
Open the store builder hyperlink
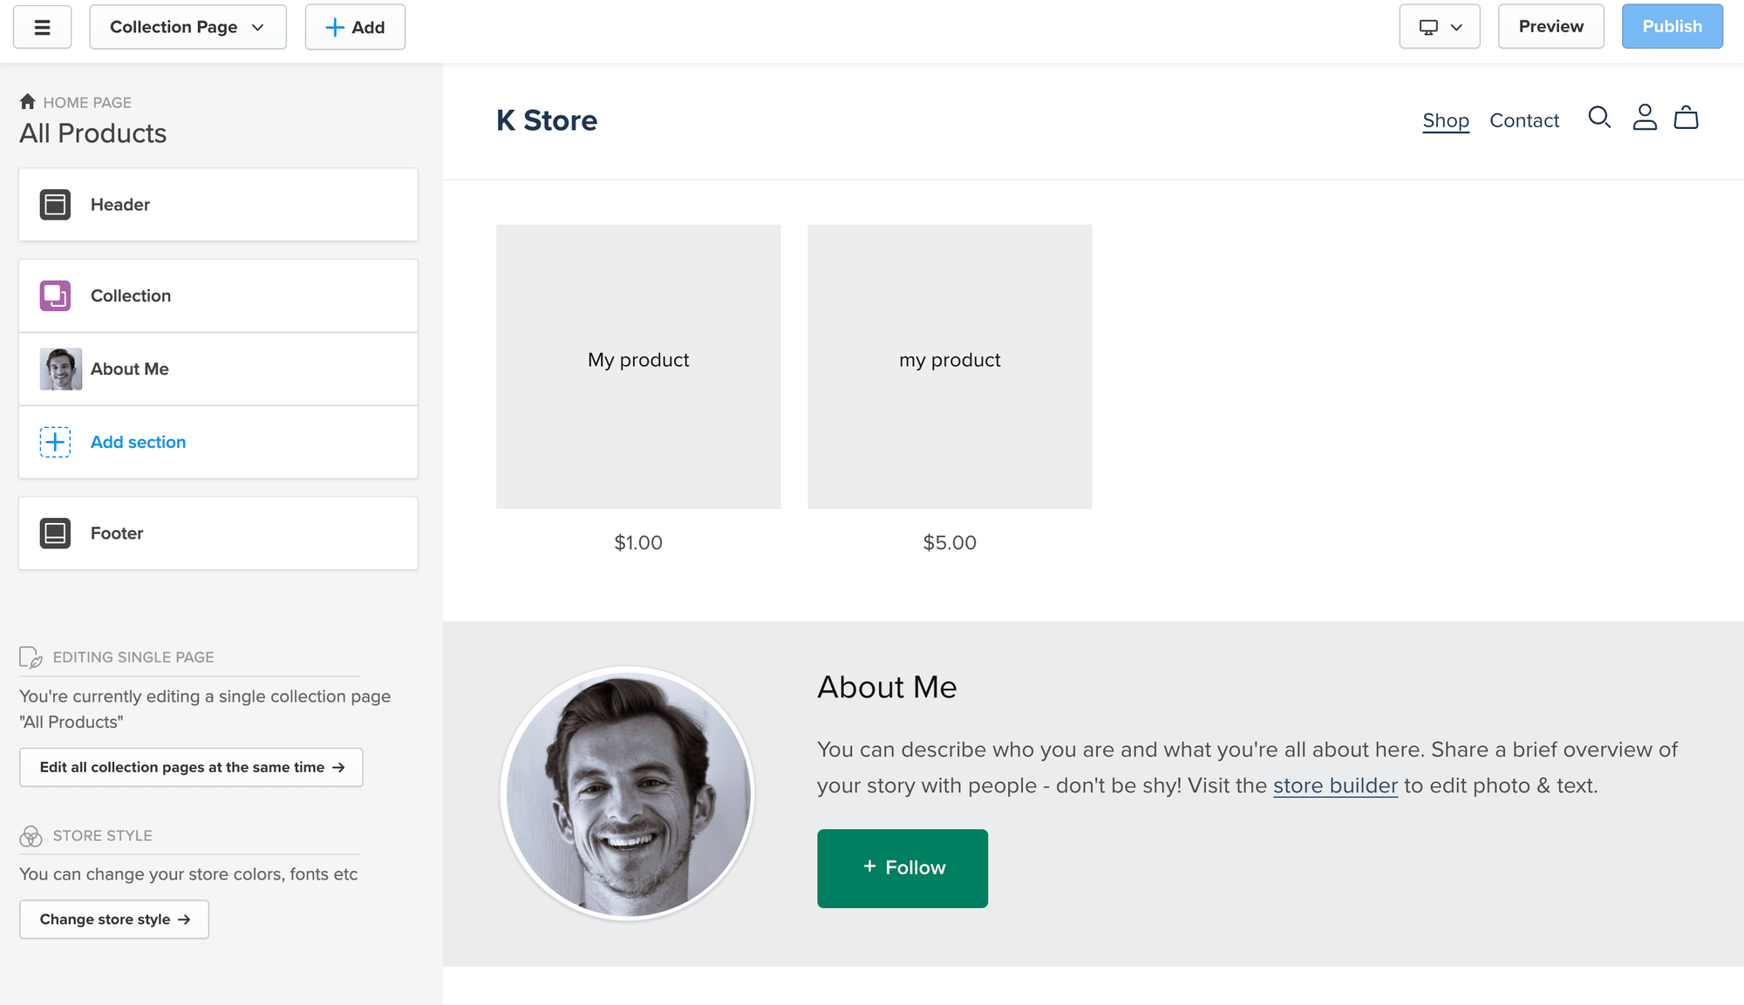click(1334, 785)
